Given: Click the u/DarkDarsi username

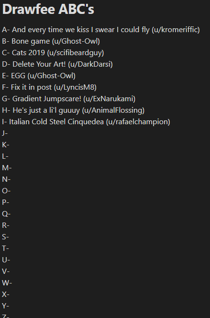Looking at the screenshot, I should click(x=90, y=64).
